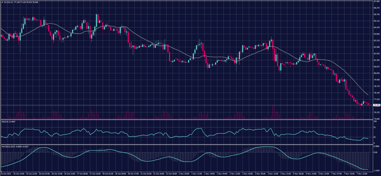The image size is (381, 176).
Task: Click the 75.605 bottom price axis label
Action: 375,119
